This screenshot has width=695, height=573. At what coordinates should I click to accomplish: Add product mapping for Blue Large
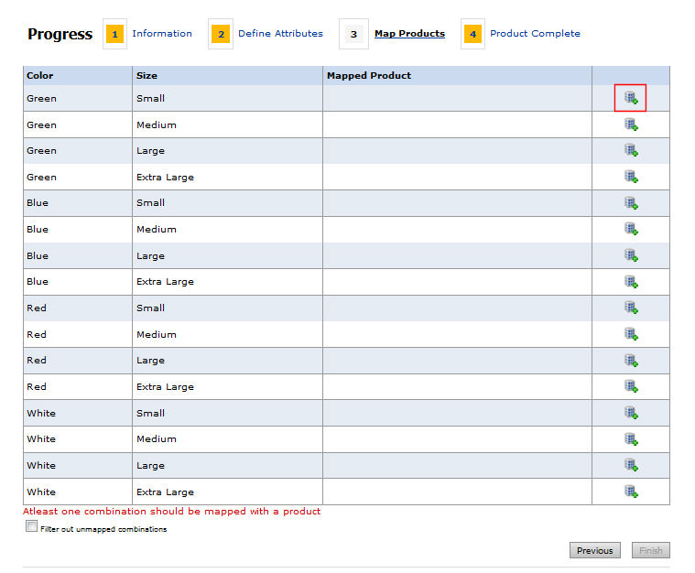click(631, 255)
